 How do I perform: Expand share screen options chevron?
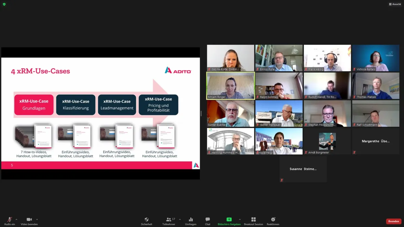tap(240, 219)
